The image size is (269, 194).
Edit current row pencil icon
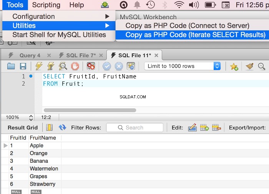pyautogui.click(x=192, y=128)
